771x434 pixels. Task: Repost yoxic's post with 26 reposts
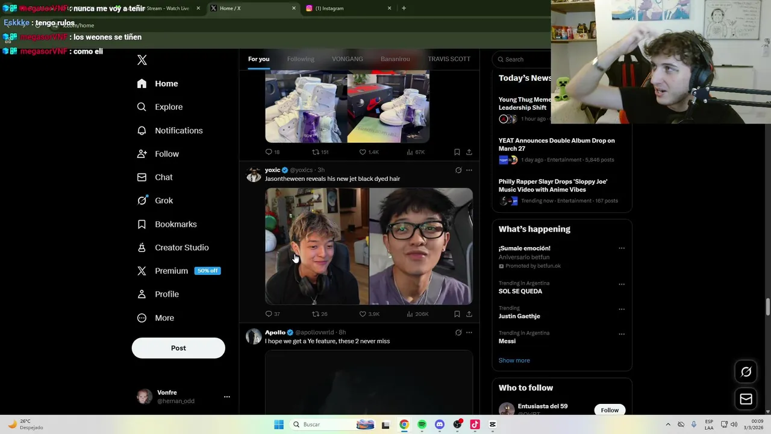tap(319, 314)
